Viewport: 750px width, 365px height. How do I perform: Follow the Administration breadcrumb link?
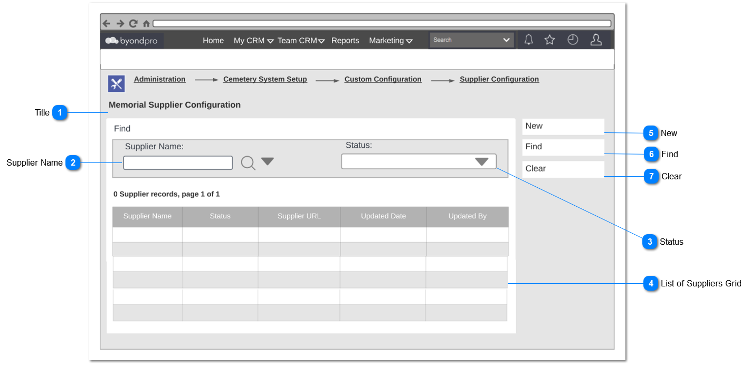point(160,79)
